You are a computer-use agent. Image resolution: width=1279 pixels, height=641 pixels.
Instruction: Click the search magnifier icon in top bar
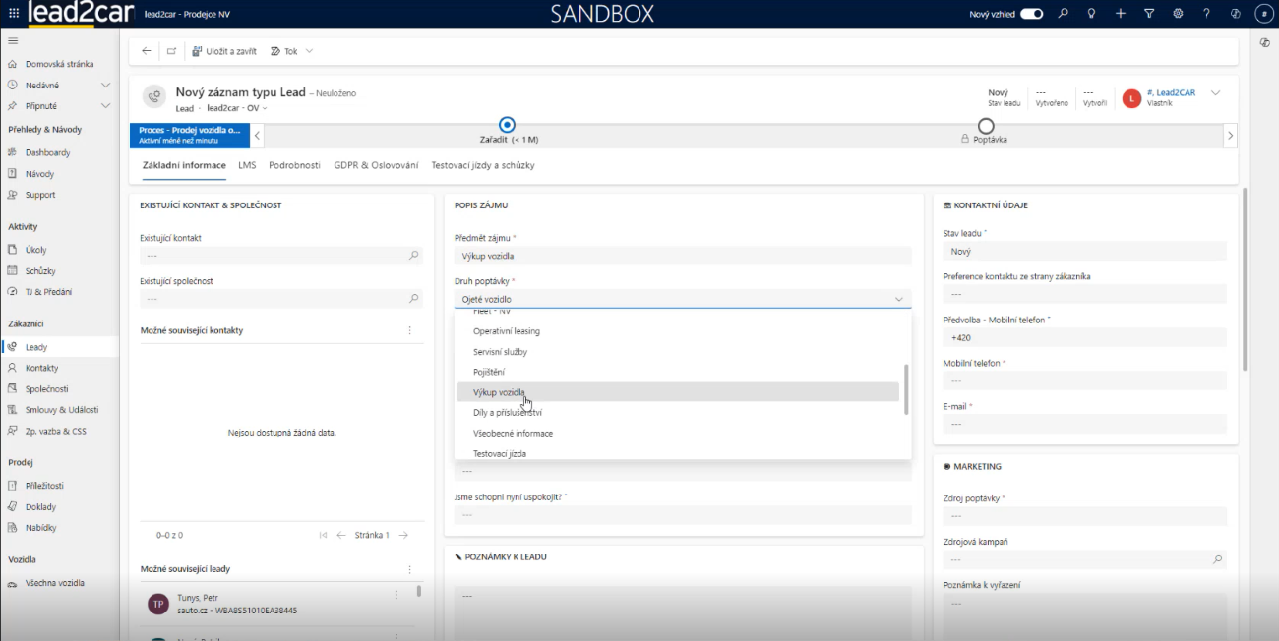1063,14
